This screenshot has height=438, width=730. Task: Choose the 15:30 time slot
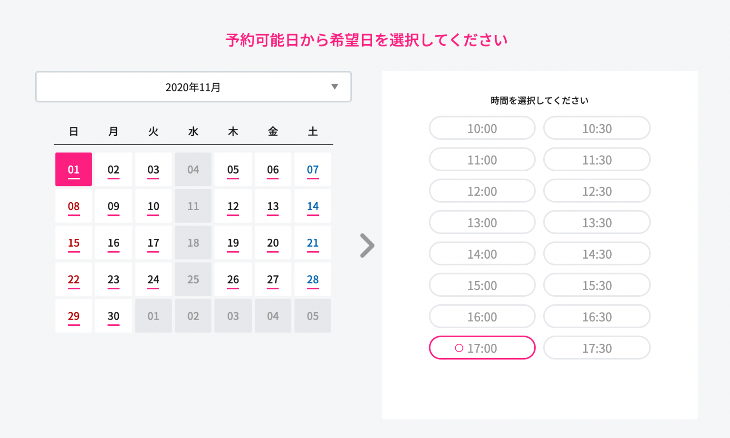tap(597, 285)
